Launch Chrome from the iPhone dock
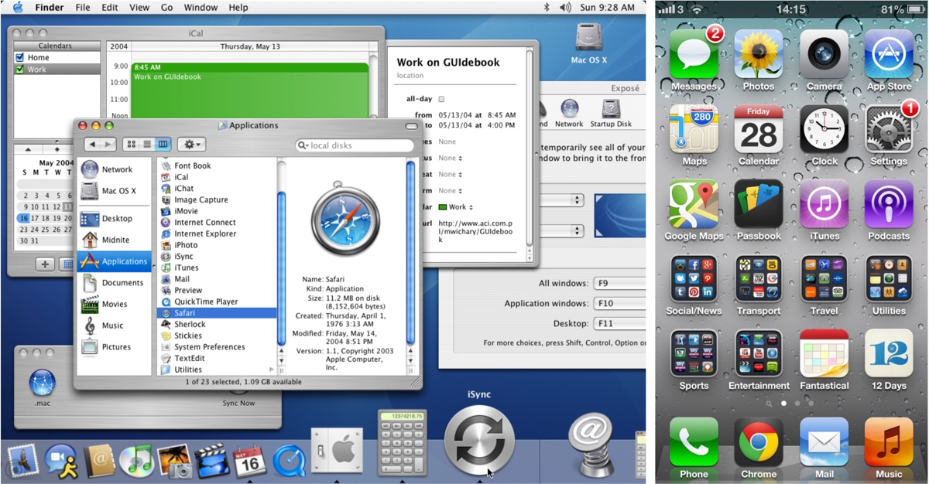The height and width of the screenshot is (484, 929). tap(759, 442)
